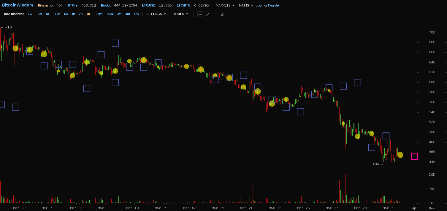
Task: Go to BitcoinWisdom home logo
Action: click(x=17, y=5)
